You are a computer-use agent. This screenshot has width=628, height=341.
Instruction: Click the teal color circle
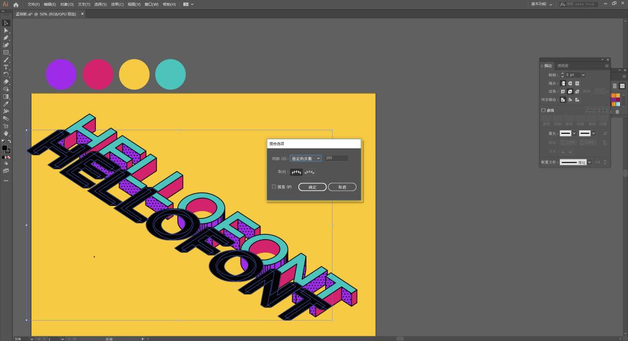pos(170,74)
